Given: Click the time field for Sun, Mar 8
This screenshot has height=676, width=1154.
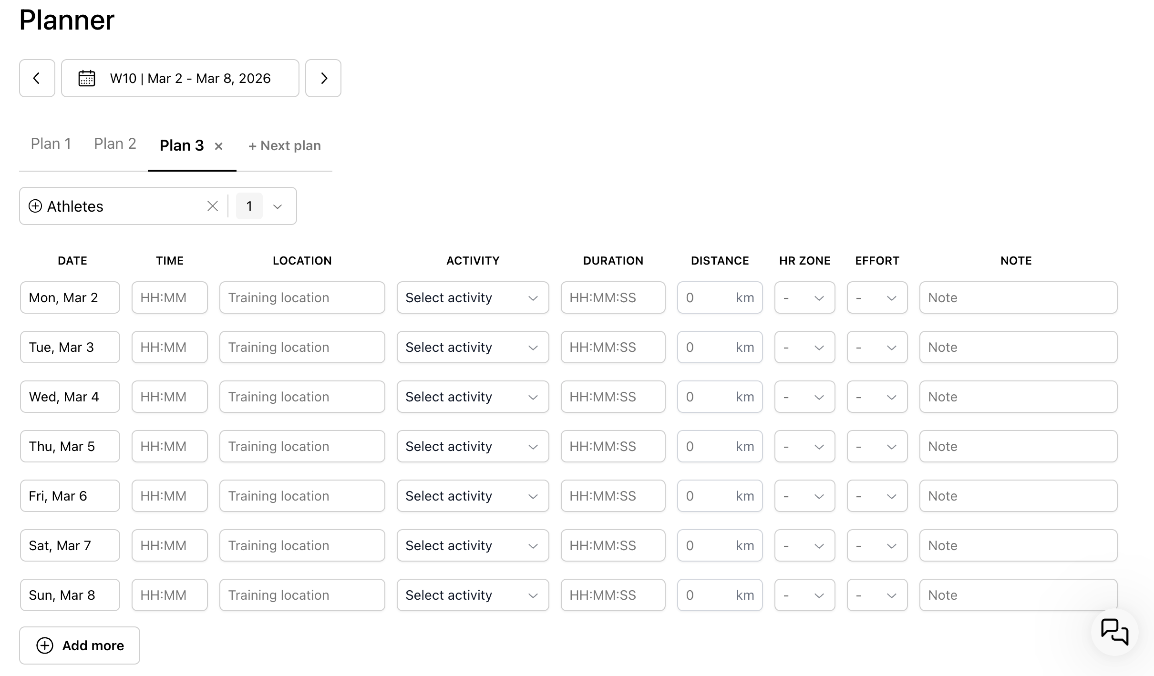Looking at the screenshot, I should (x=170, y=595).
